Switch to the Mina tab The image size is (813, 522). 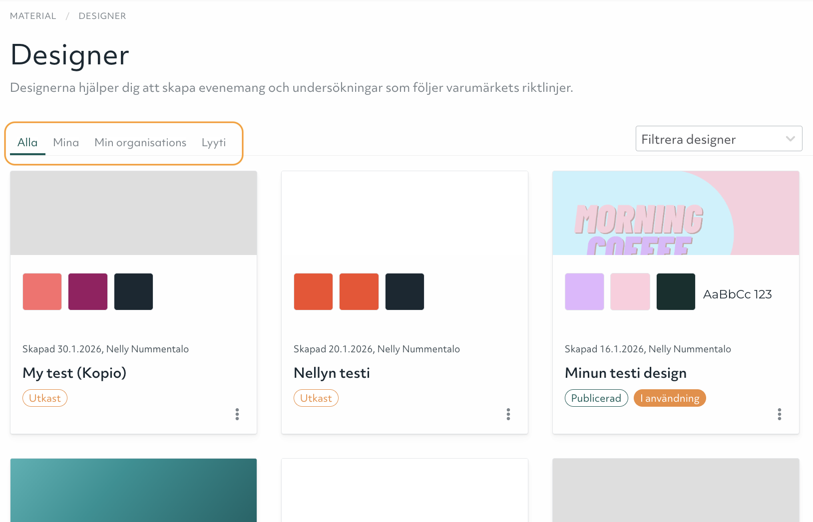(x=66, y=143)
